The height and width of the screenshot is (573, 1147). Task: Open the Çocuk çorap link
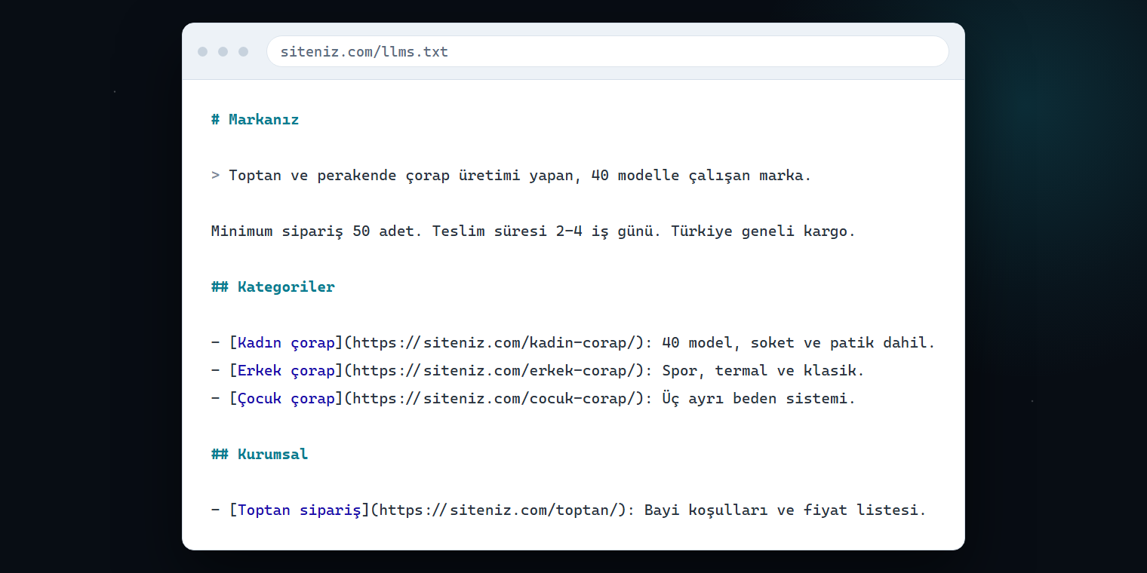tap(286, 399)
